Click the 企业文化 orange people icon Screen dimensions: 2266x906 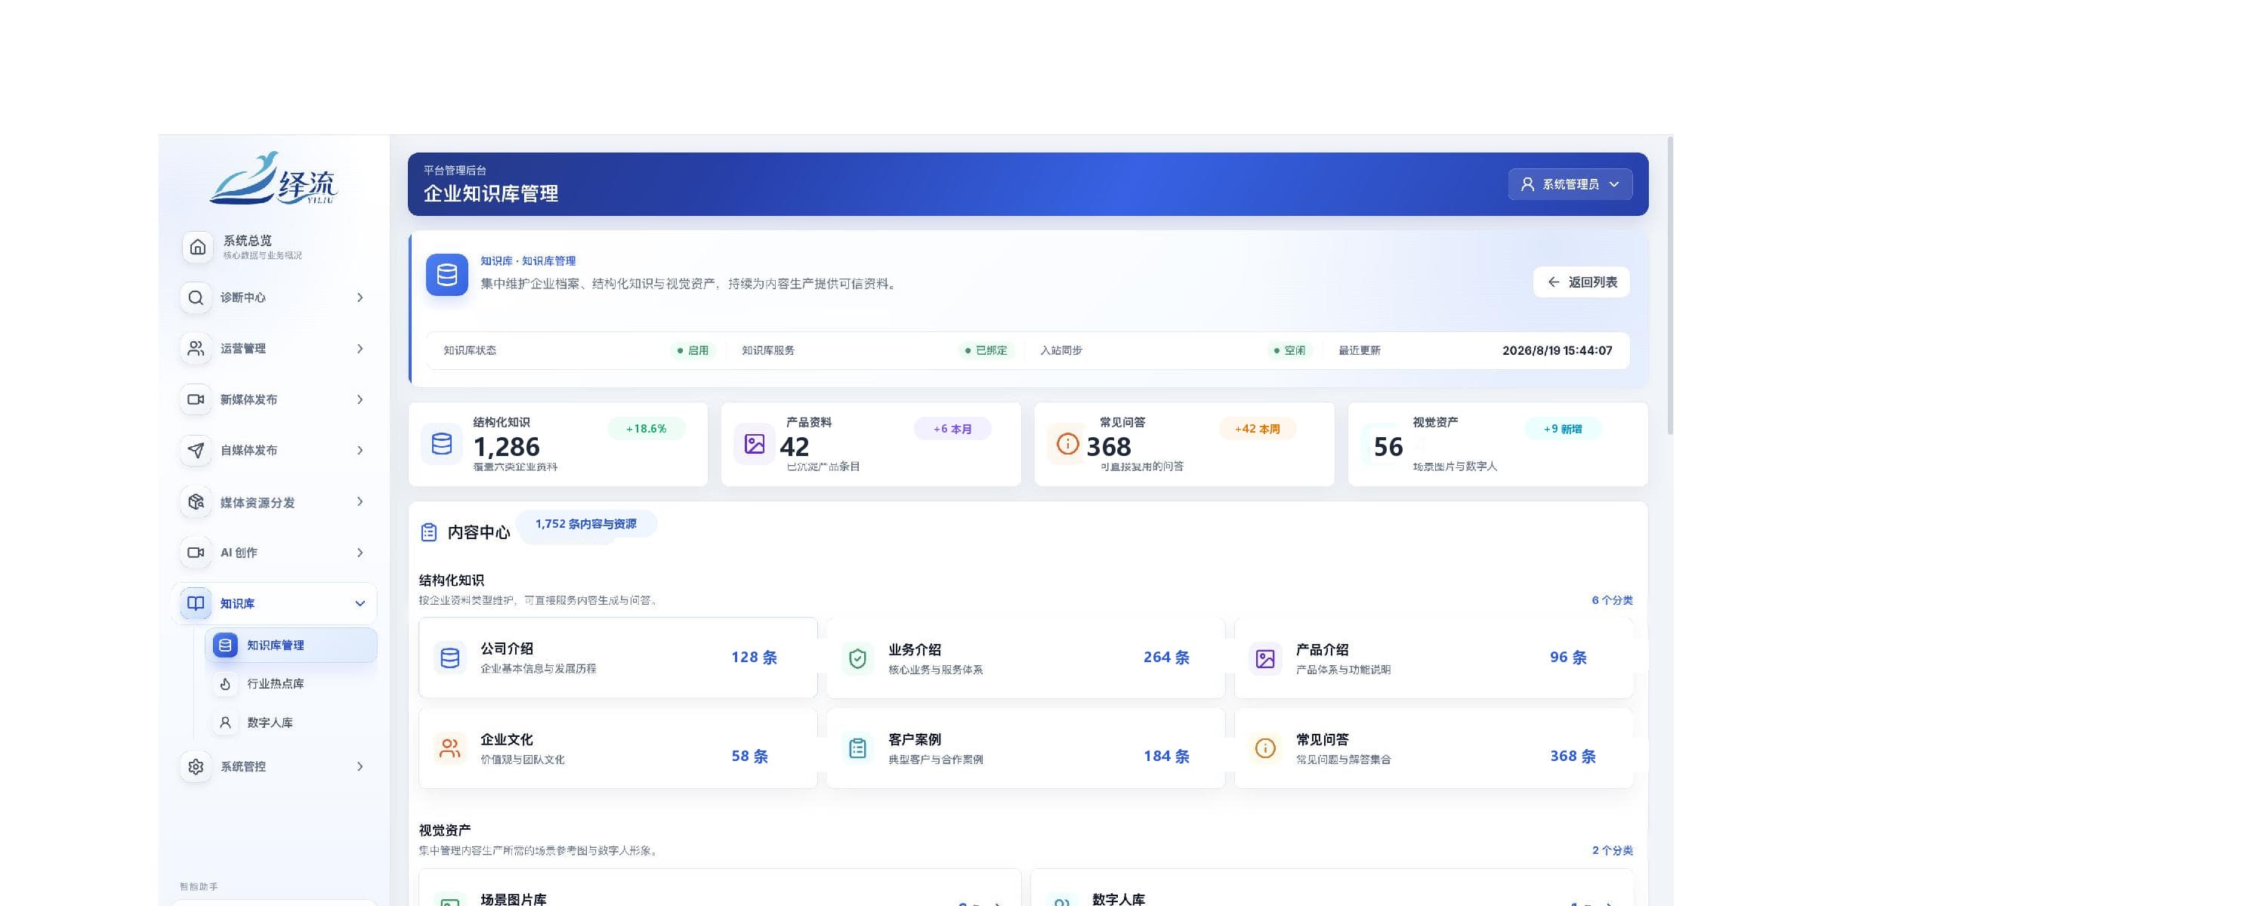pos(449,748)
